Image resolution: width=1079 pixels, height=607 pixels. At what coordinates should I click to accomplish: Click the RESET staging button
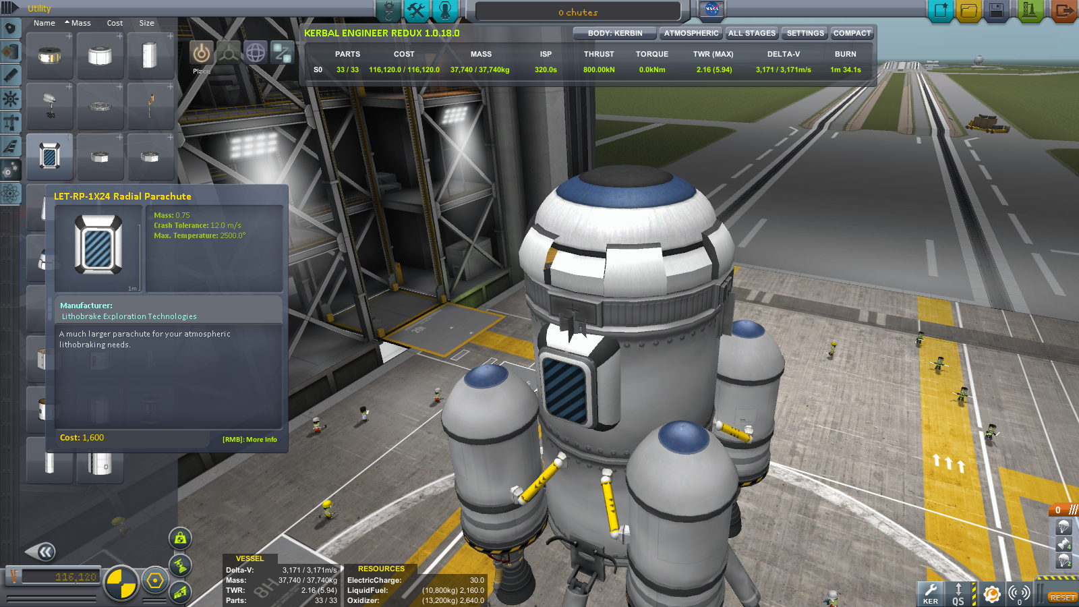tap(1062, 598)
